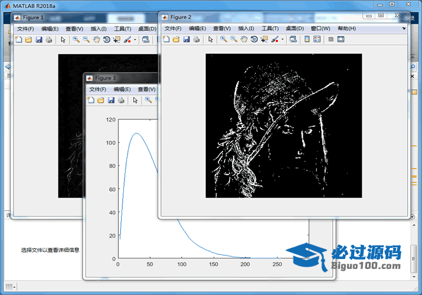
Task: Open 文件(F) menu in Figure 3
Action: click(x=97, y=89)
